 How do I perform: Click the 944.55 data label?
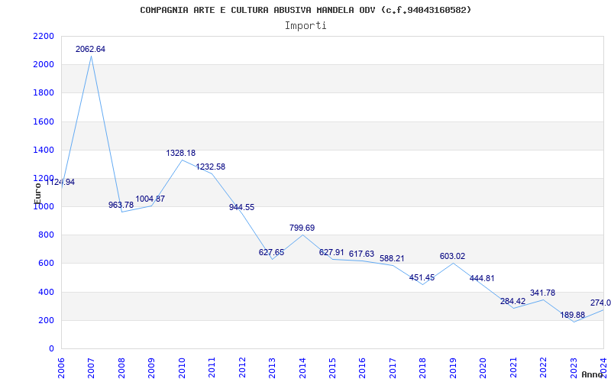pos(241,207)
